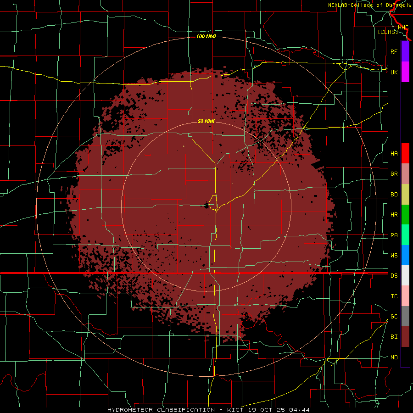Click the HA legend label
This screenshot has height=413, width=413.
394,154
